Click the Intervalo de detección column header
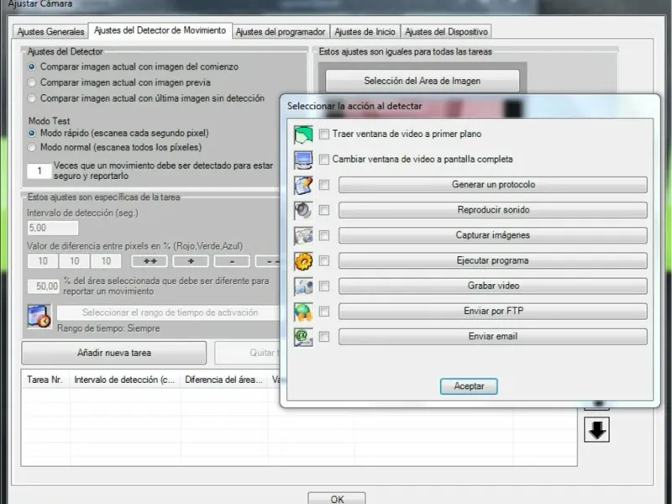The image size is (672, 504). (124, 380)
